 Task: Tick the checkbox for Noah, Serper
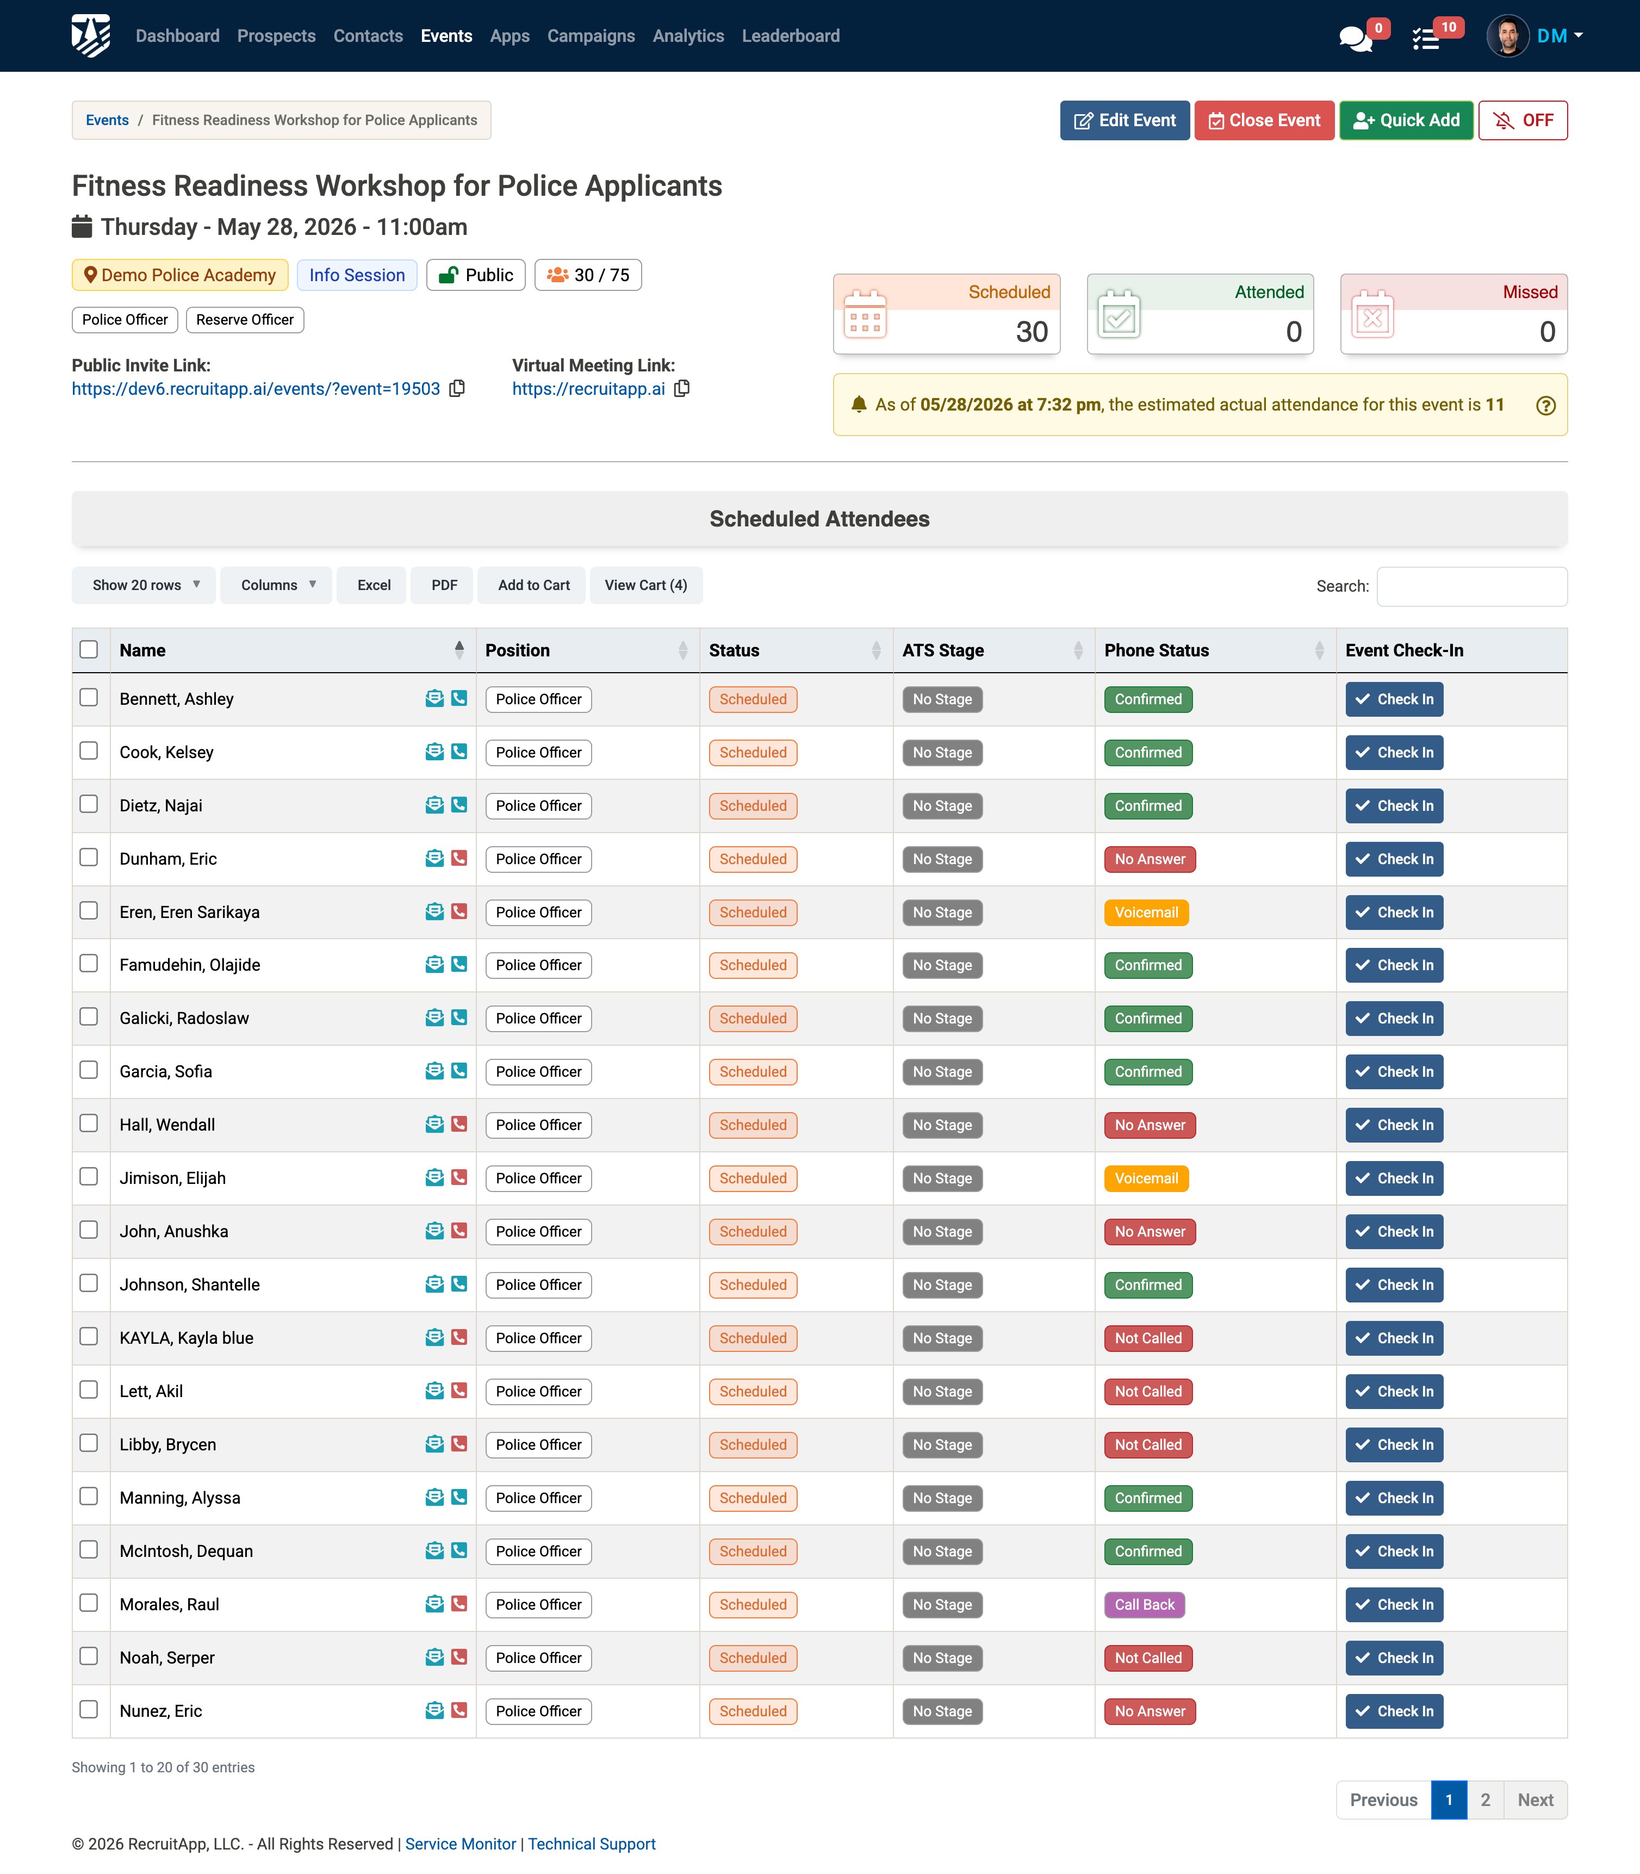pyautogui.click(x=89, y=1656)
